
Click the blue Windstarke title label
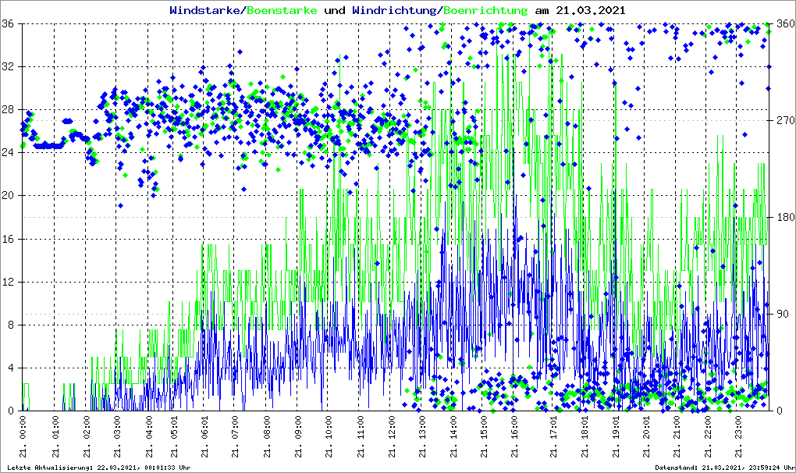point(206,11)
